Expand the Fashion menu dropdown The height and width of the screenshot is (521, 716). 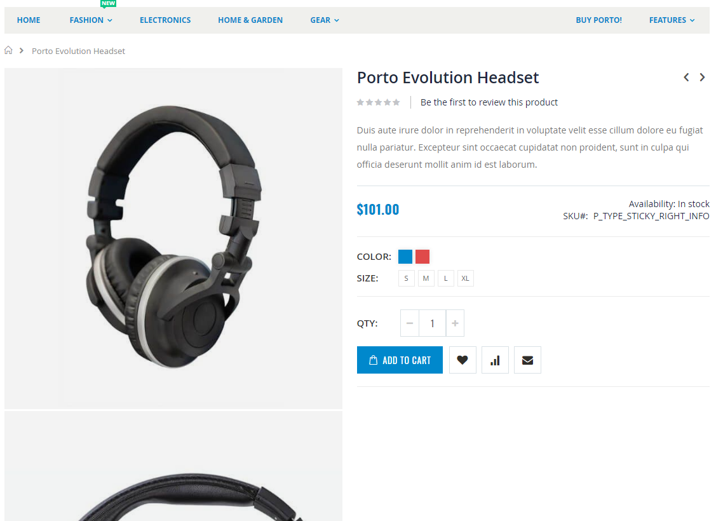point(91,20)
